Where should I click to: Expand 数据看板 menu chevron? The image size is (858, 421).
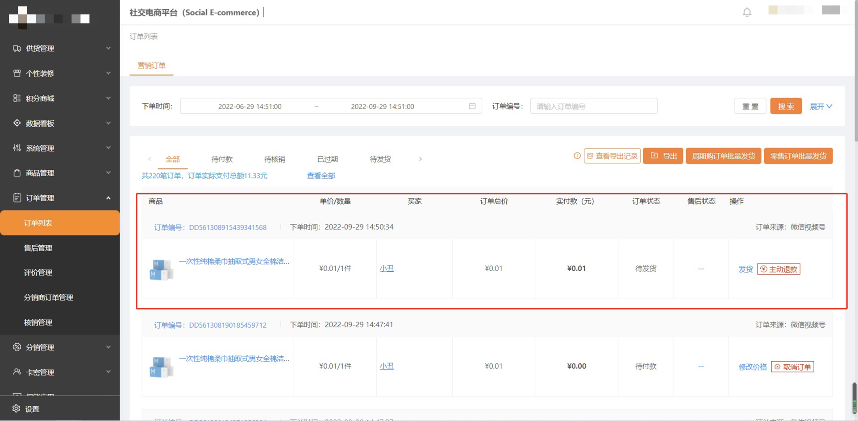point(108,123)
